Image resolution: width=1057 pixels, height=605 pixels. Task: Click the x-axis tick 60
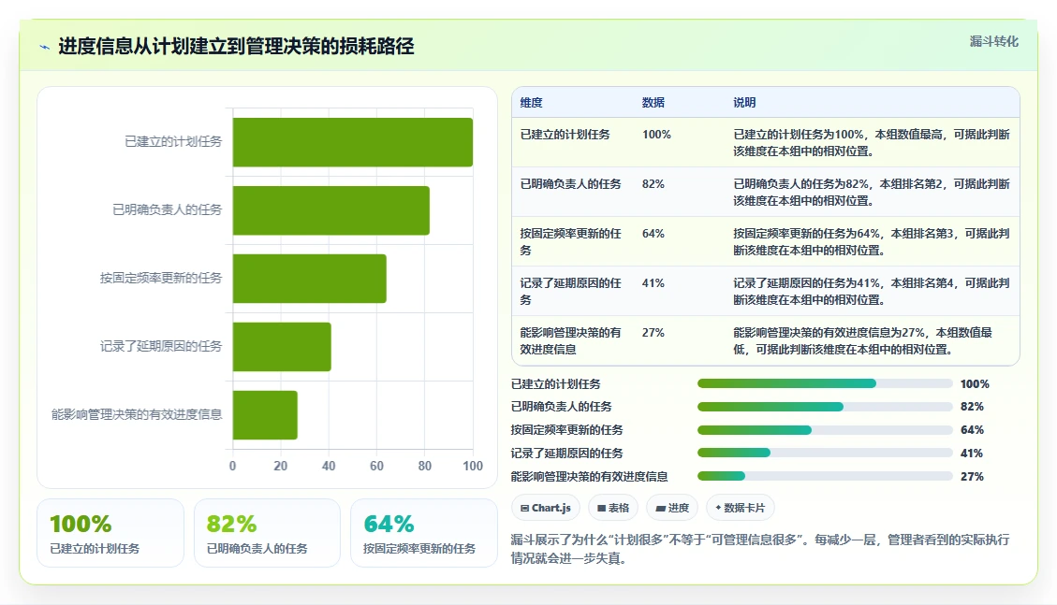(x=376, y=466)
